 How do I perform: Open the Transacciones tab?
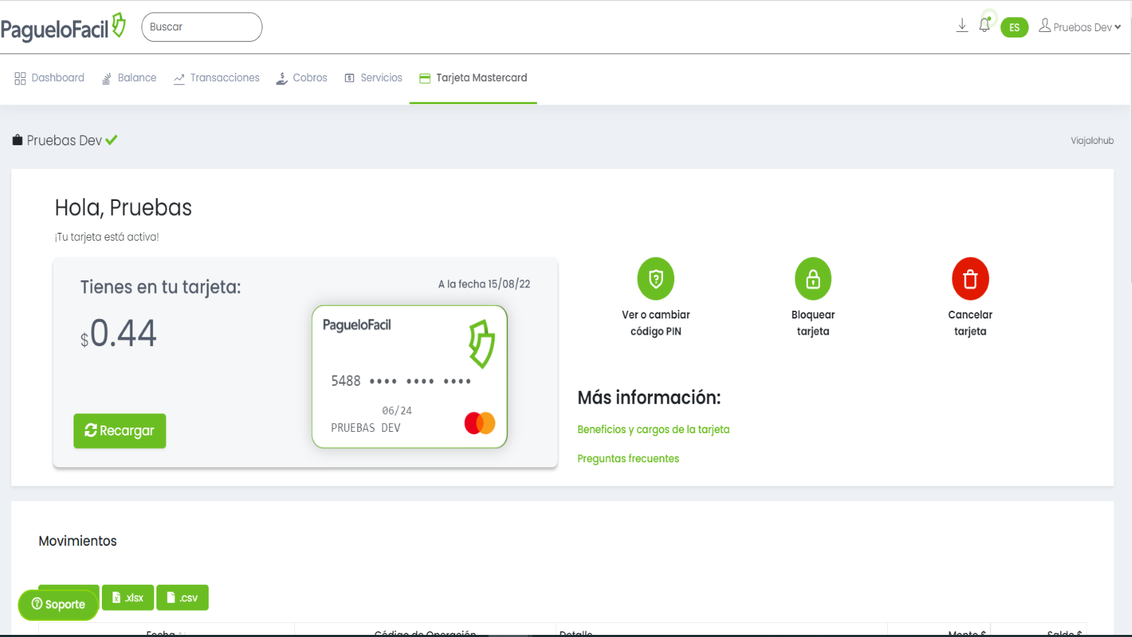coord(216,78)
